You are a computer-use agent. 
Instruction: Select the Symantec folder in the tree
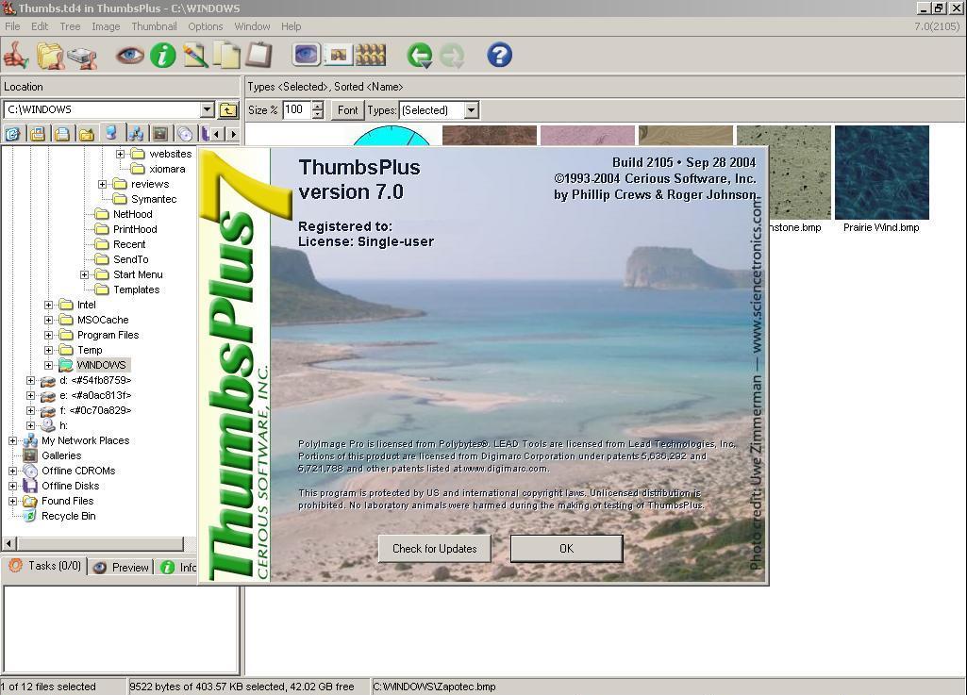154,199
